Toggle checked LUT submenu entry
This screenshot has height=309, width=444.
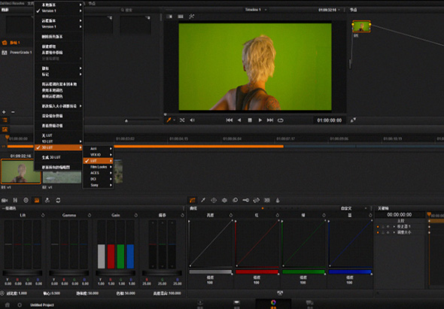pyautogui.click(x=98, y=161)
